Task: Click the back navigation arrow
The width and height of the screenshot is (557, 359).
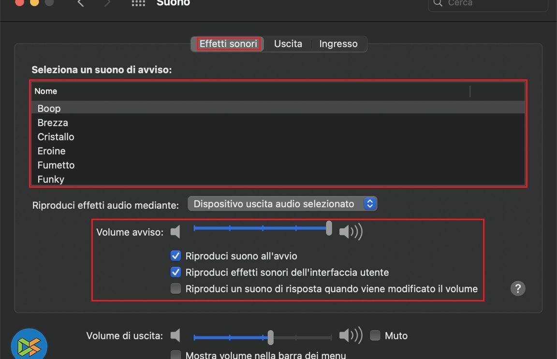Action: (81, 3)
